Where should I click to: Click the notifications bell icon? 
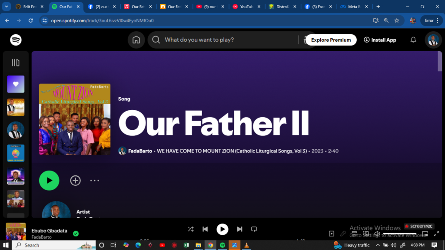[413, 39]
